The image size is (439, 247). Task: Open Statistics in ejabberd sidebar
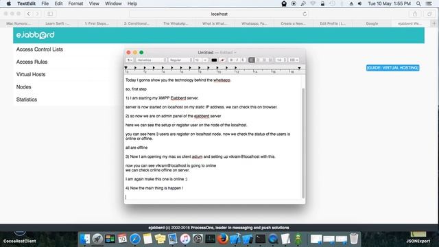(27, 99)
